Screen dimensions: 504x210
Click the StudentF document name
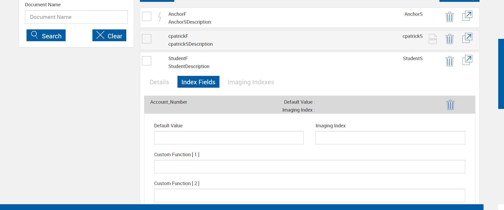[x=178, y=59]
